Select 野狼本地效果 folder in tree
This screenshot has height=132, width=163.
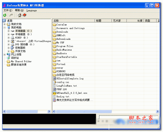(x=19, y=65)
